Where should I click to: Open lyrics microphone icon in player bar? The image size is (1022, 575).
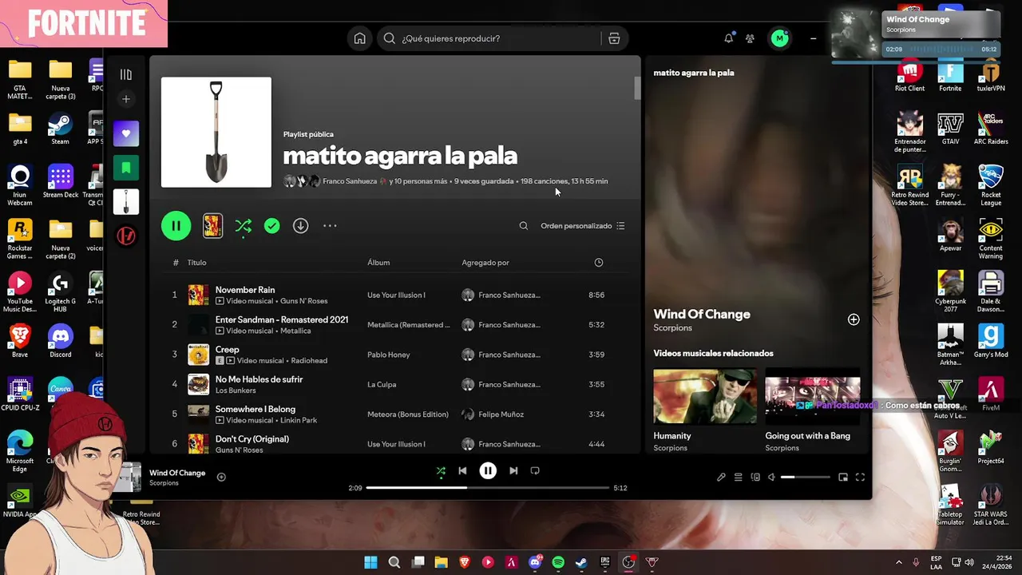(x=721, y=478)
